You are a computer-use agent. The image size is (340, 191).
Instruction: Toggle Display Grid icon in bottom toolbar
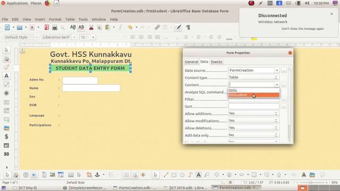pyautogui.click(x=126, y=175)
